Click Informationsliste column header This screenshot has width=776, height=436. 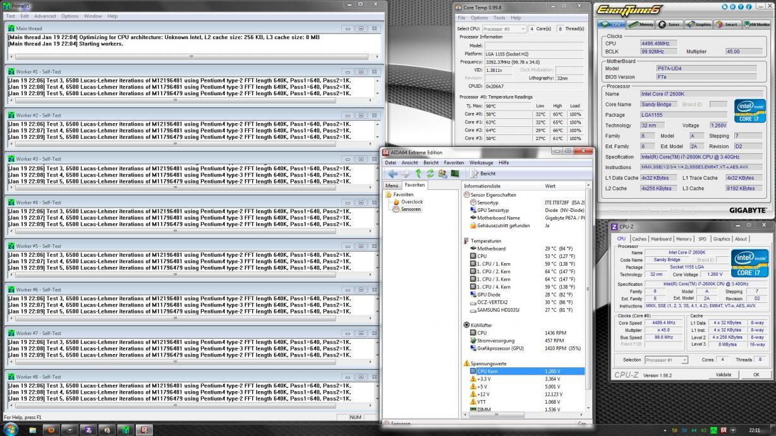(x=502, y=186)
